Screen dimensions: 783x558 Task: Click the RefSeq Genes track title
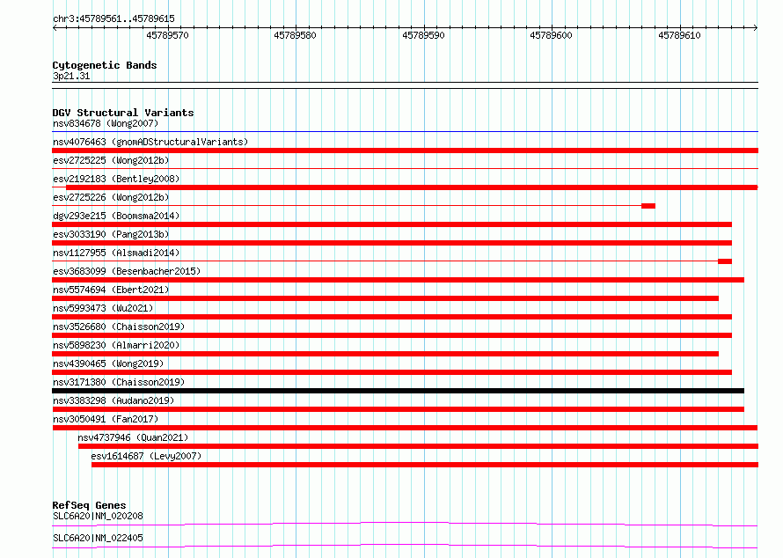click(x=89, y=505)
